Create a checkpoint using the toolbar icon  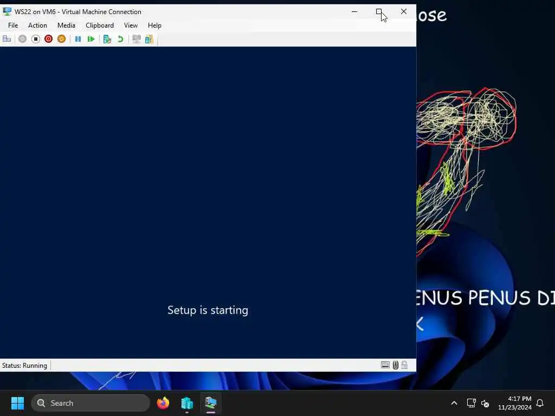point(107,39)
